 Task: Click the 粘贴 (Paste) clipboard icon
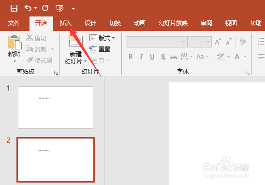click(15, 42)
